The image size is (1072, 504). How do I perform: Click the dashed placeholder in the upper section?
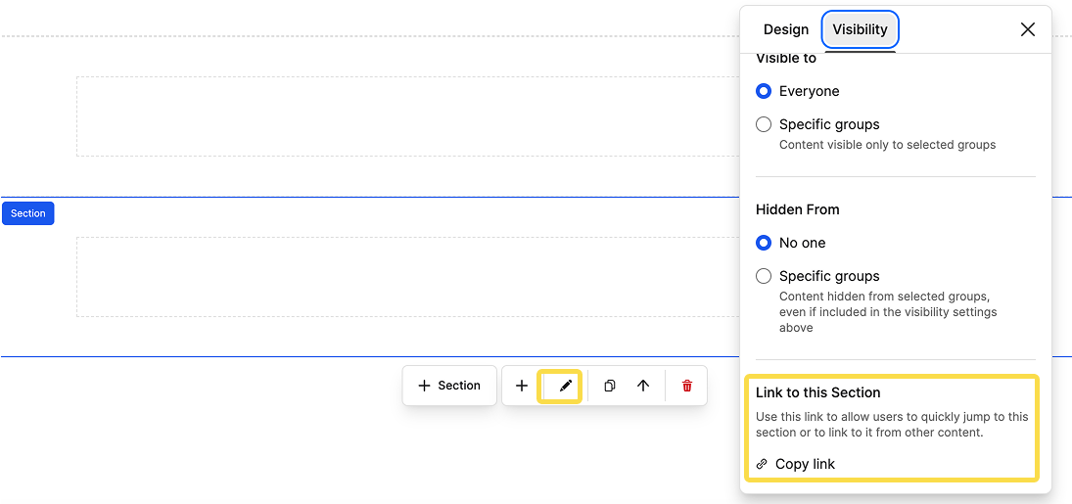[x=408, y=116]
